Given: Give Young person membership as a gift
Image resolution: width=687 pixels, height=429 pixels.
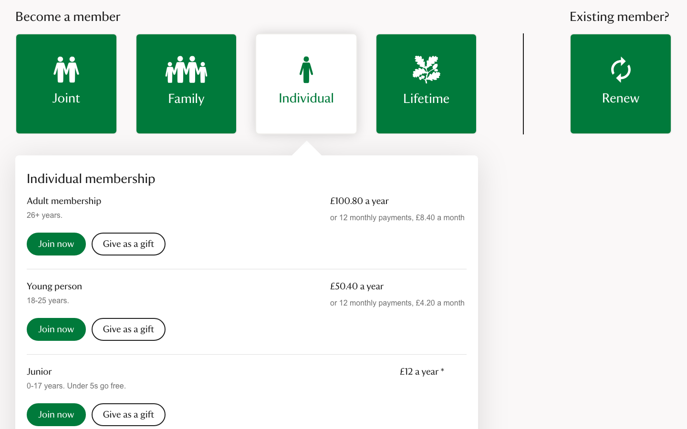Looking at the screenshot, I should click(128, 329).
